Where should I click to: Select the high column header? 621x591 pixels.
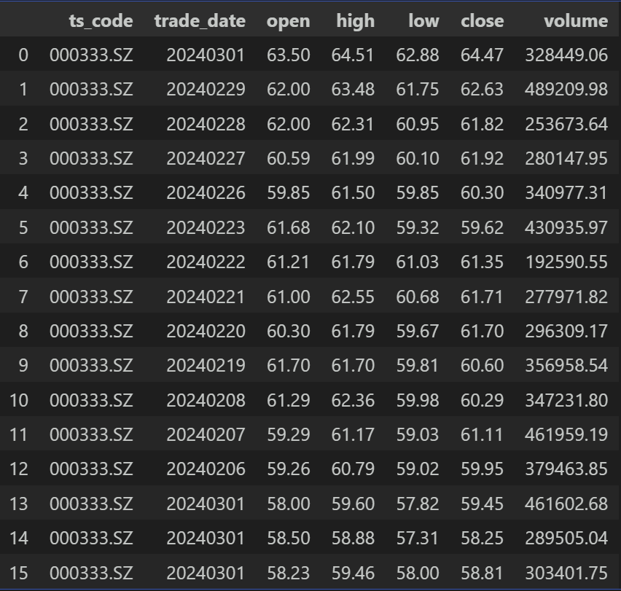[x=355, y=21]
